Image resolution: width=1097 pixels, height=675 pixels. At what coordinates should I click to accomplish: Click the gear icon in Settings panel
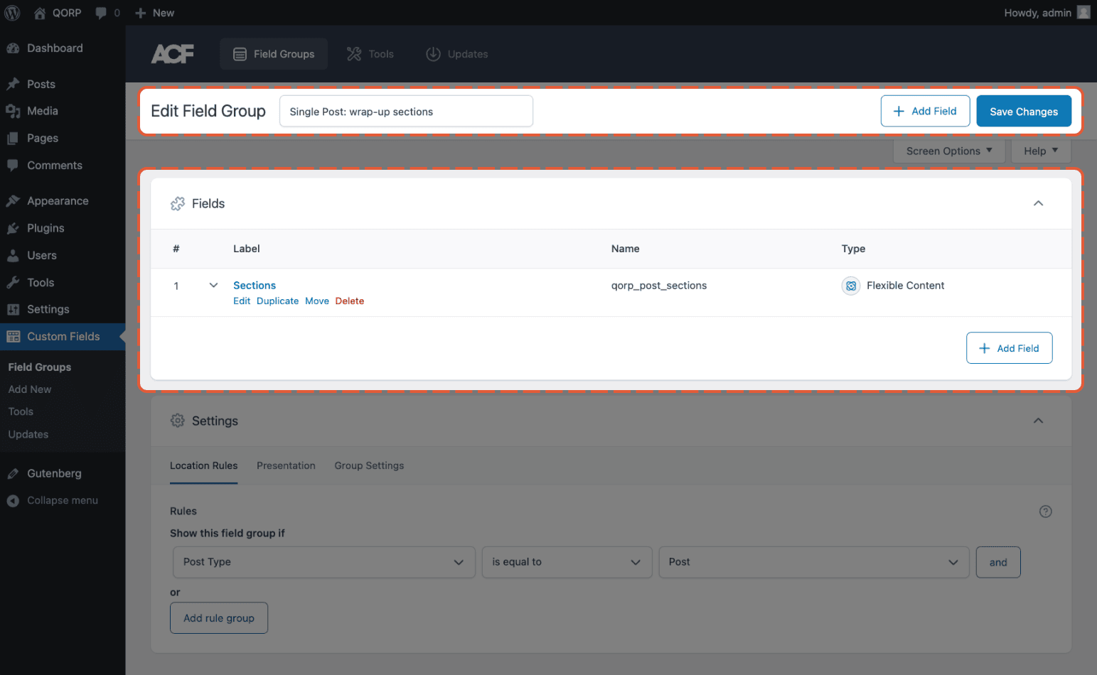pyautogui.click(x=177, y=420)
